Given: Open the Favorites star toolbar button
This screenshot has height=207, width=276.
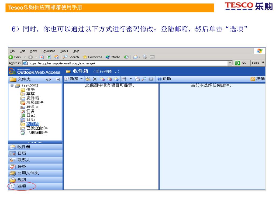Looking at the screenshot, I should point(92,57).
